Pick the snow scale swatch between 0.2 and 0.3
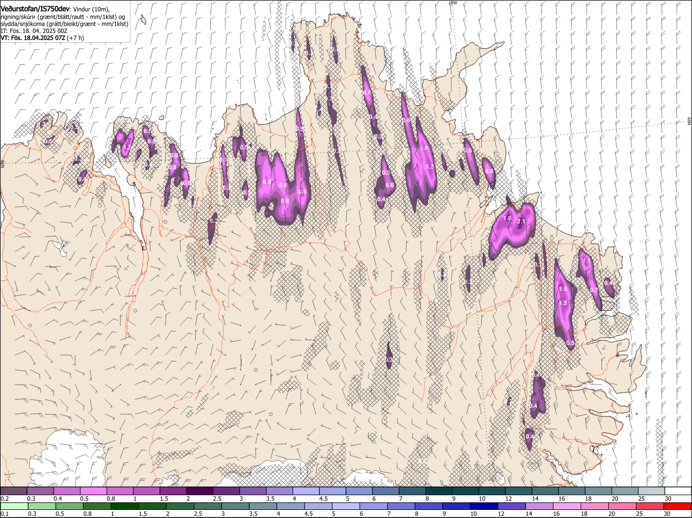The width and height of the screenshot is (692, 518). 14,491
